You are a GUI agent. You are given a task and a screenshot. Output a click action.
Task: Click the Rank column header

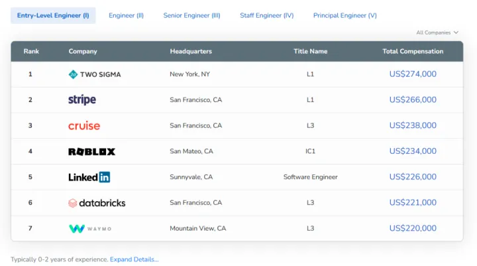click(31, 51)
